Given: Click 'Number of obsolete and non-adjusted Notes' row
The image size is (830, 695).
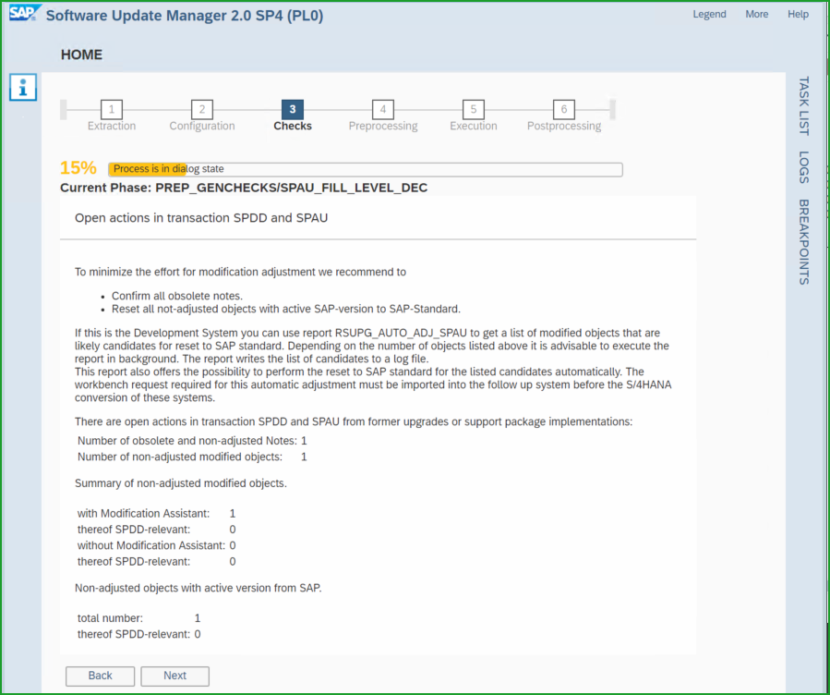Looking at the screenshot, I should [x=192, y=441].
